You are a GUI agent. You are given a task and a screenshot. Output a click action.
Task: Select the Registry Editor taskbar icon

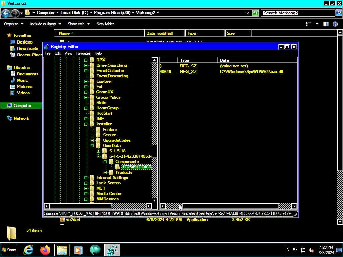[x=112, y=250]
